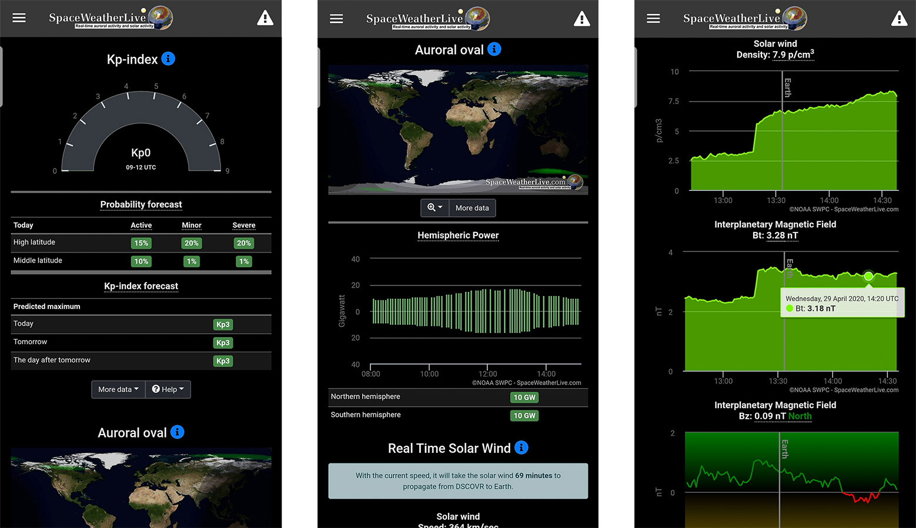Image resolution: width=916 pixels, height=528 pixels.
Task: Open the navigation menu on the Auroral oval page
Action: point(336,18)
